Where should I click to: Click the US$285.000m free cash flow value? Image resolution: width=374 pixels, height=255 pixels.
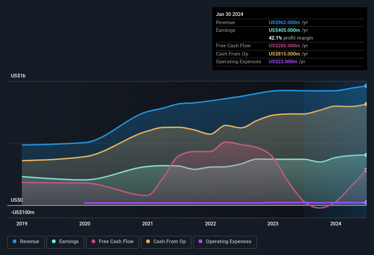pos(284,46)
